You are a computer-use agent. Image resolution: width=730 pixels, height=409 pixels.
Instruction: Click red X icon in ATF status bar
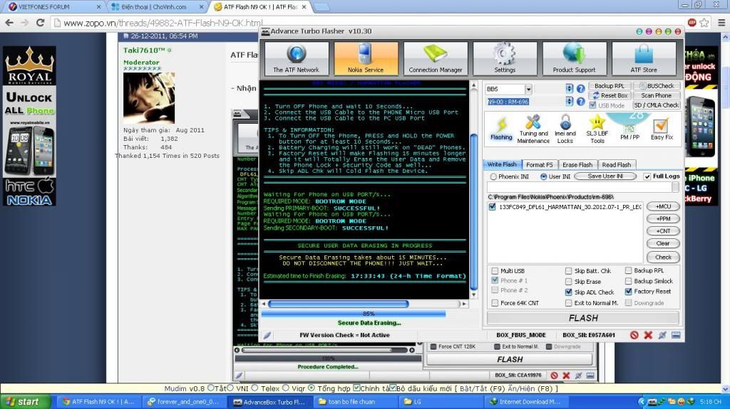point(648,335)
